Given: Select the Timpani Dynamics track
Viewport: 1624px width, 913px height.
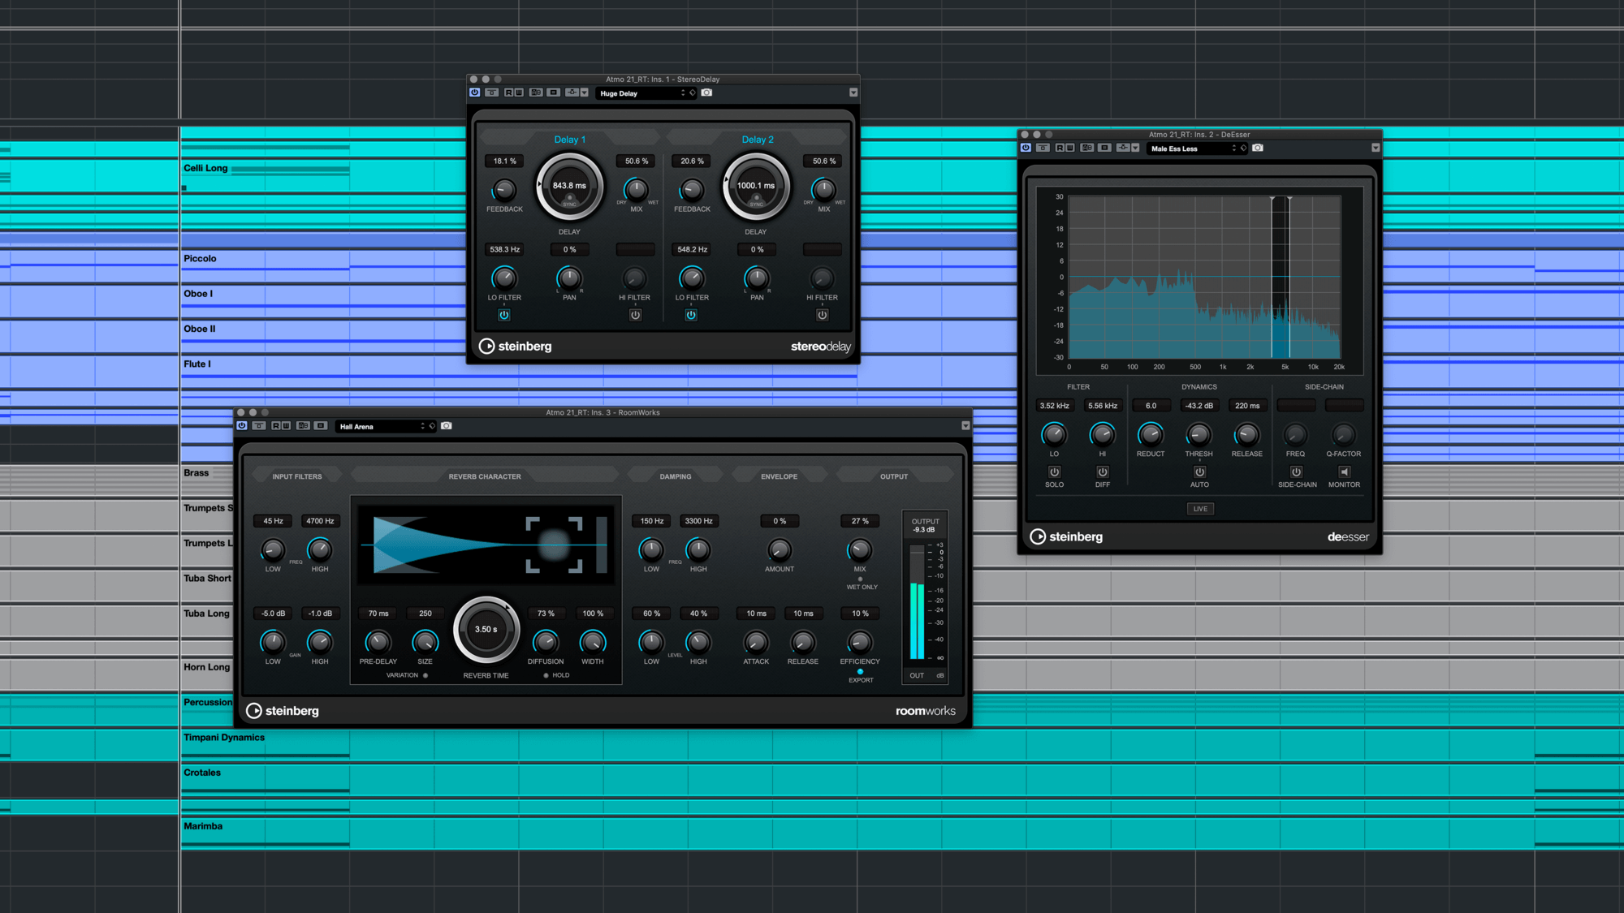Looking at the screenshot, I should point(224,737).
